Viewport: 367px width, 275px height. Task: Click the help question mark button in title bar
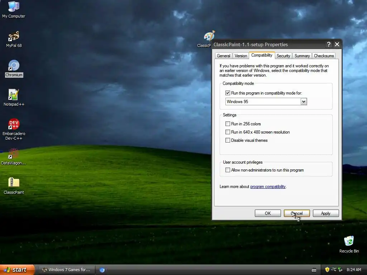click(x=329, y=44)
